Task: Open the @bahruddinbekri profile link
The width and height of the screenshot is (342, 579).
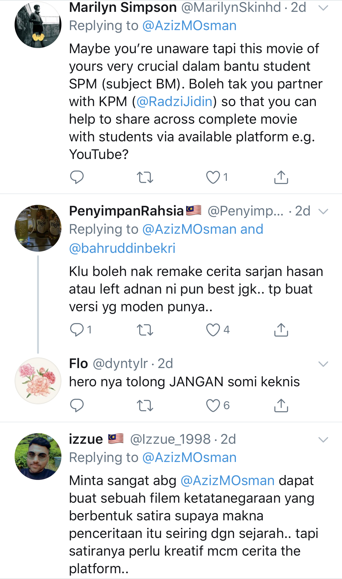Action: point(122,248)
